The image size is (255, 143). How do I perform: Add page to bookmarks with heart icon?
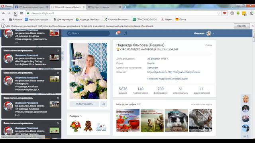point(225,13)
